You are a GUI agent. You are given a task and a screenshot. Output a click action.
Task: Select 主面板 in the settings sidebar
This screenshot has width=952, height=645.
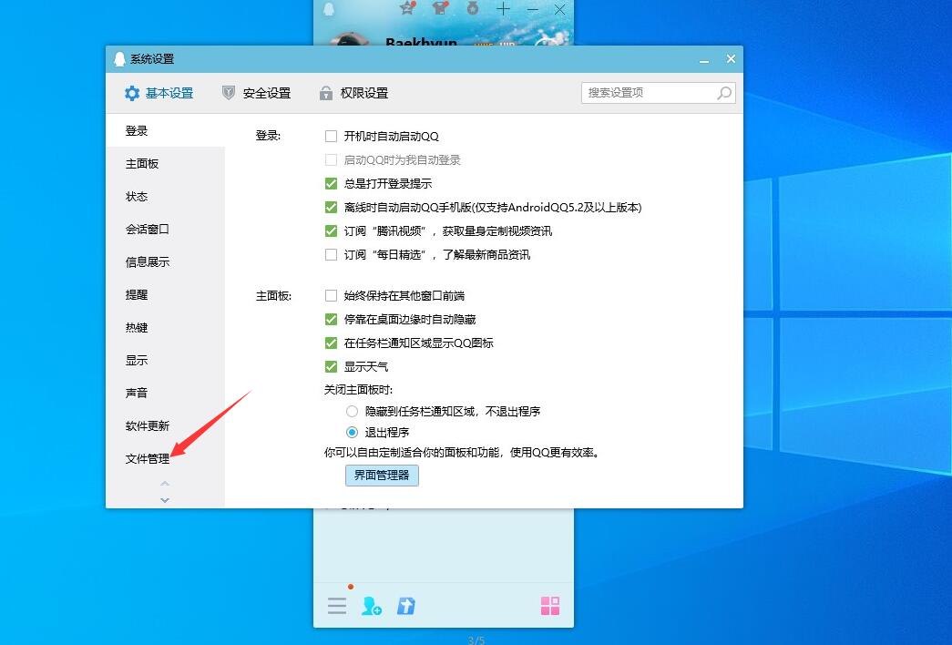[165, 163]
